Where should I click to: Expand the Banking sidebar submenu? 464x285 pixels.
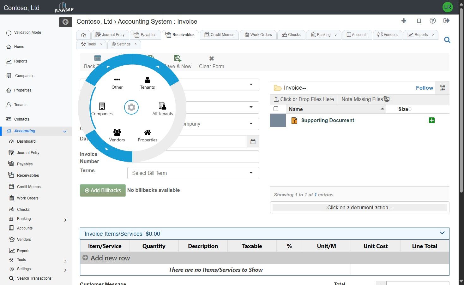[65, 220]
